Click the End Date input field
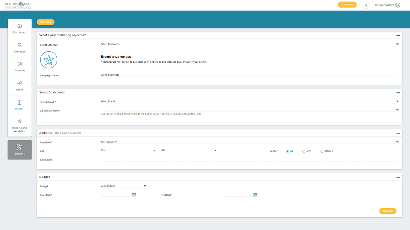 (237, 194)
